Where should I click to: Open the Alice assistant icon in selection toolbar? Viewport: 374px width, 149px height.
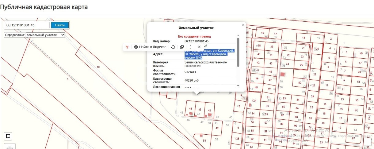(173, 47)
